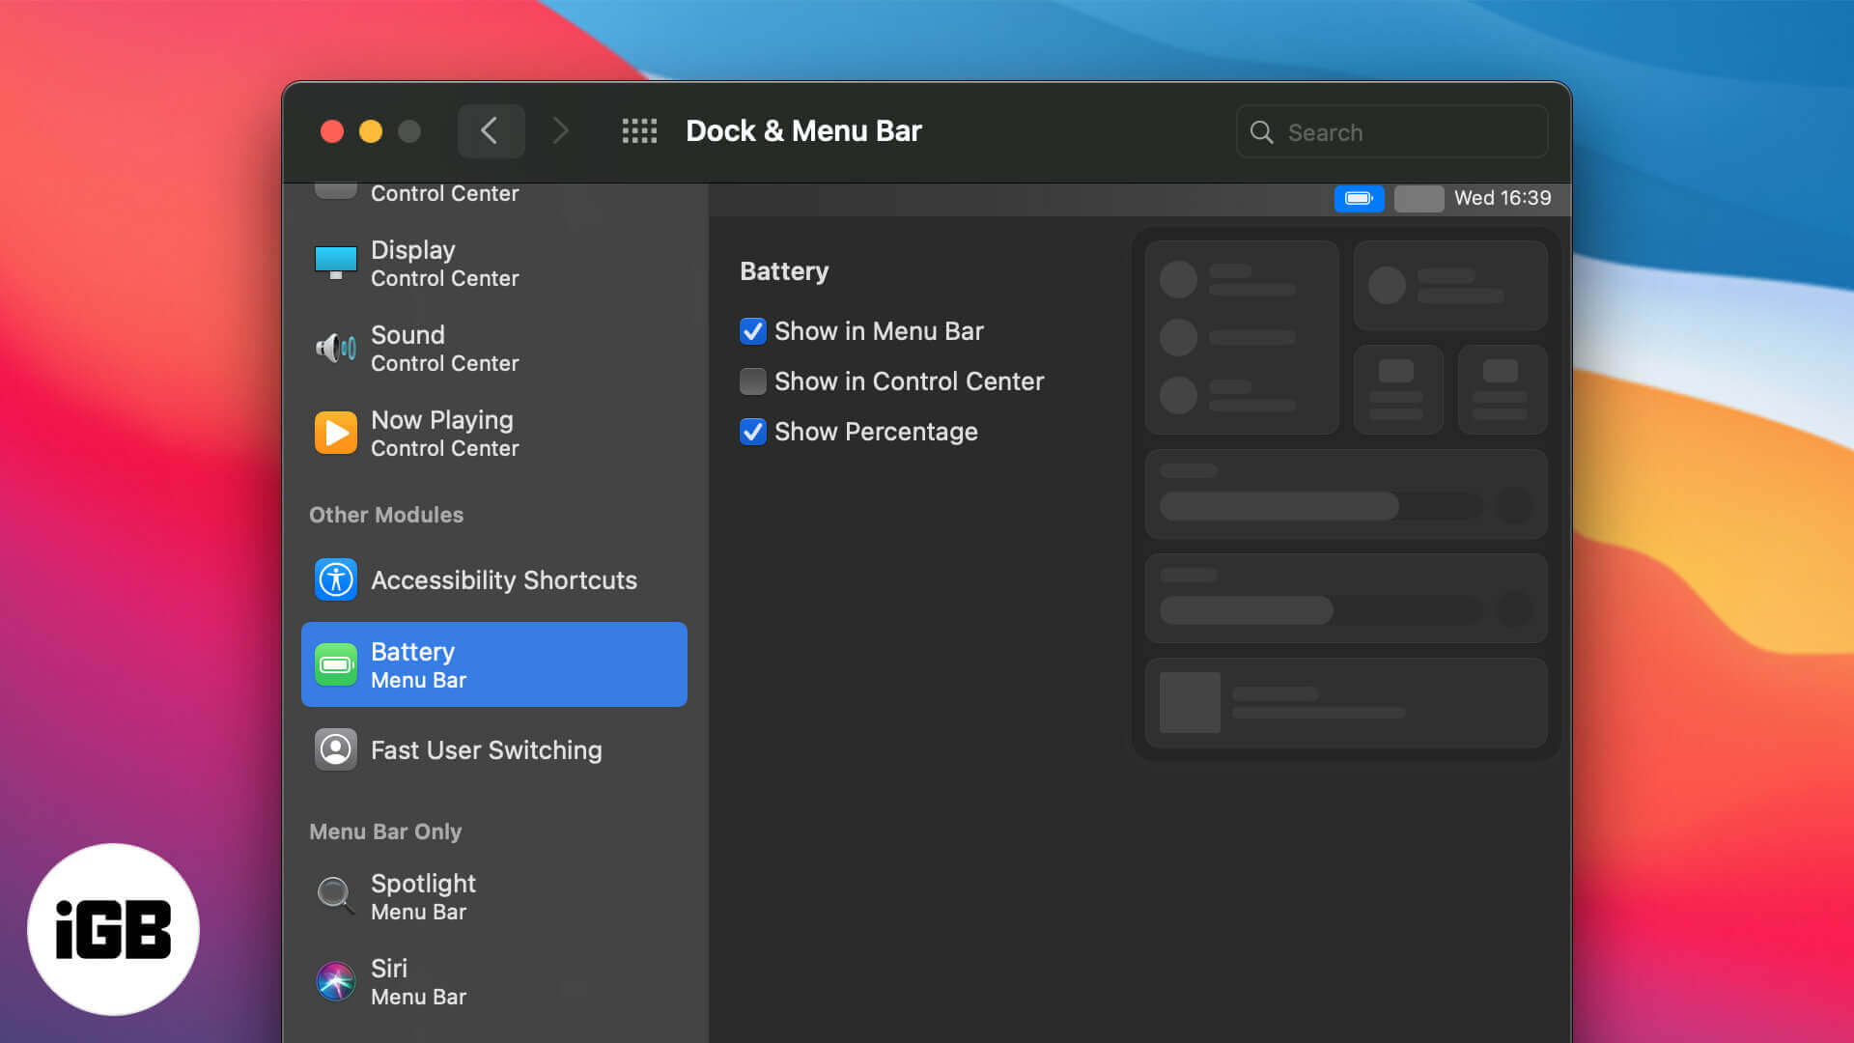Open Accessibility Shortcuts module
Image resolution: width=1854 pixels, height=1043 pixels.
coord(494,579)
